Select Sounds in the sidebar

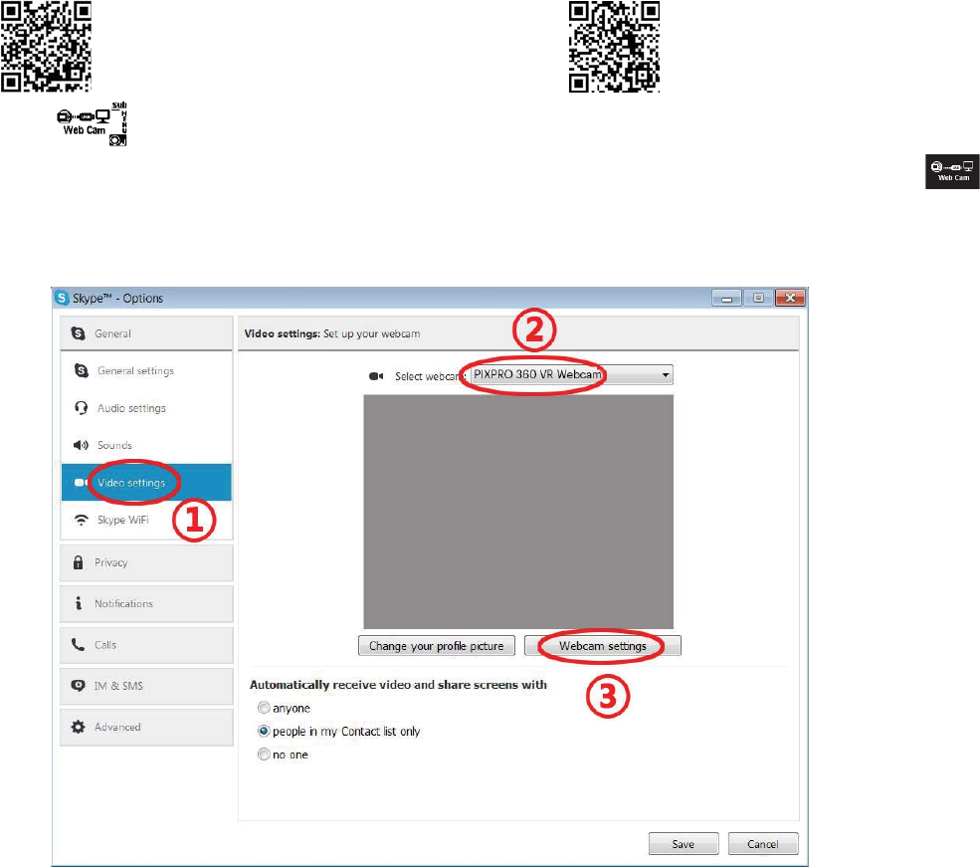pos(146,445)
